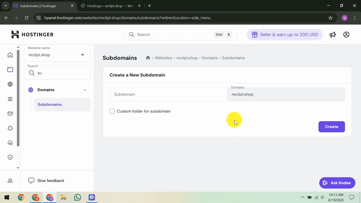This screenshot has height=203, width=361.
Task: Close the WordPress reclipt.shop browser tab
Action: click(139, 6)
